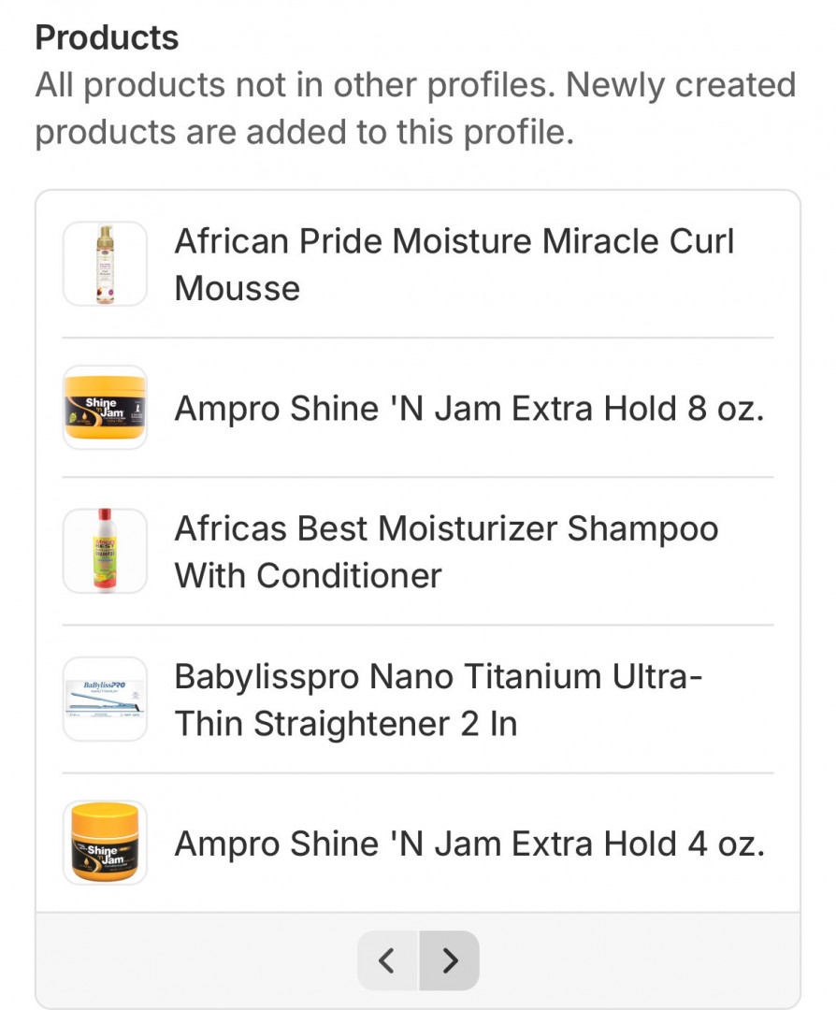Go to the previous page of products
The image size is (836, 1010).
point(388,960)
